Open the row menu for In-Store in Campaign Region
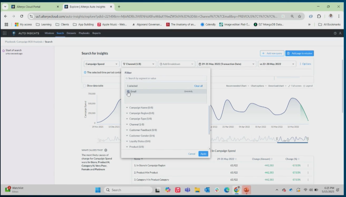This screenshot has height=197, width=346. tap(308, 165)
